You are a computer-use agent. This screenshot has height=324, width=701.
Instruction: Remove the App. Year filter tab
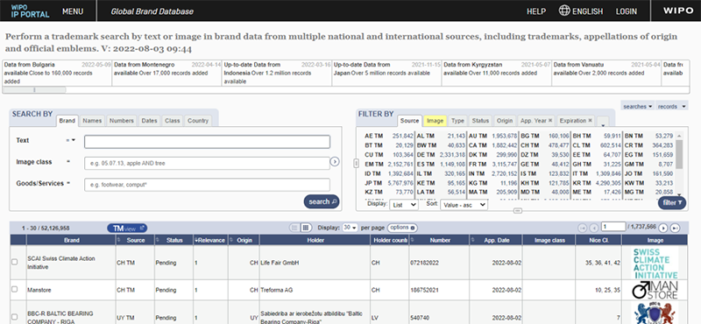550,121
